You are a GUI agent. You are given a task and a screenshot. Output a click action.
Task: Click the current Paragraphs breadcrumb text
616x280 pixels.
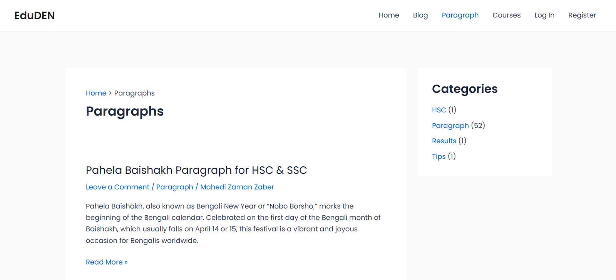[134, 93]
